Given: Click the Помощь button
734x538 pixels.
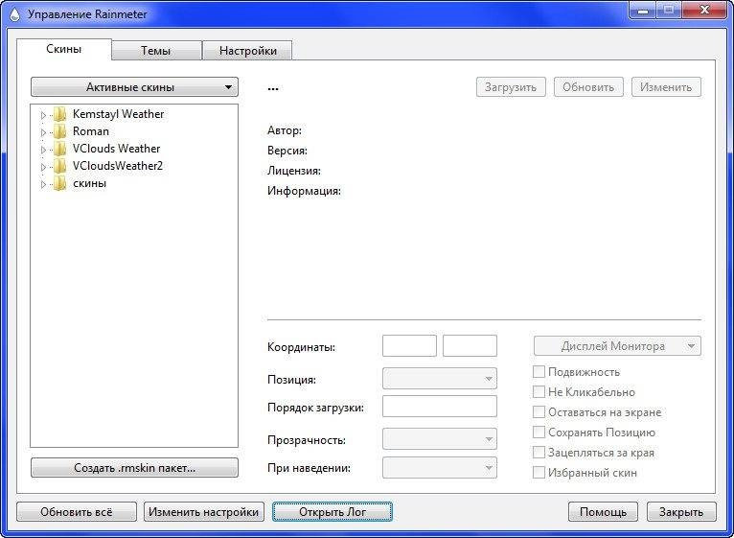Looking at the screenshot, I should (604, 512).
